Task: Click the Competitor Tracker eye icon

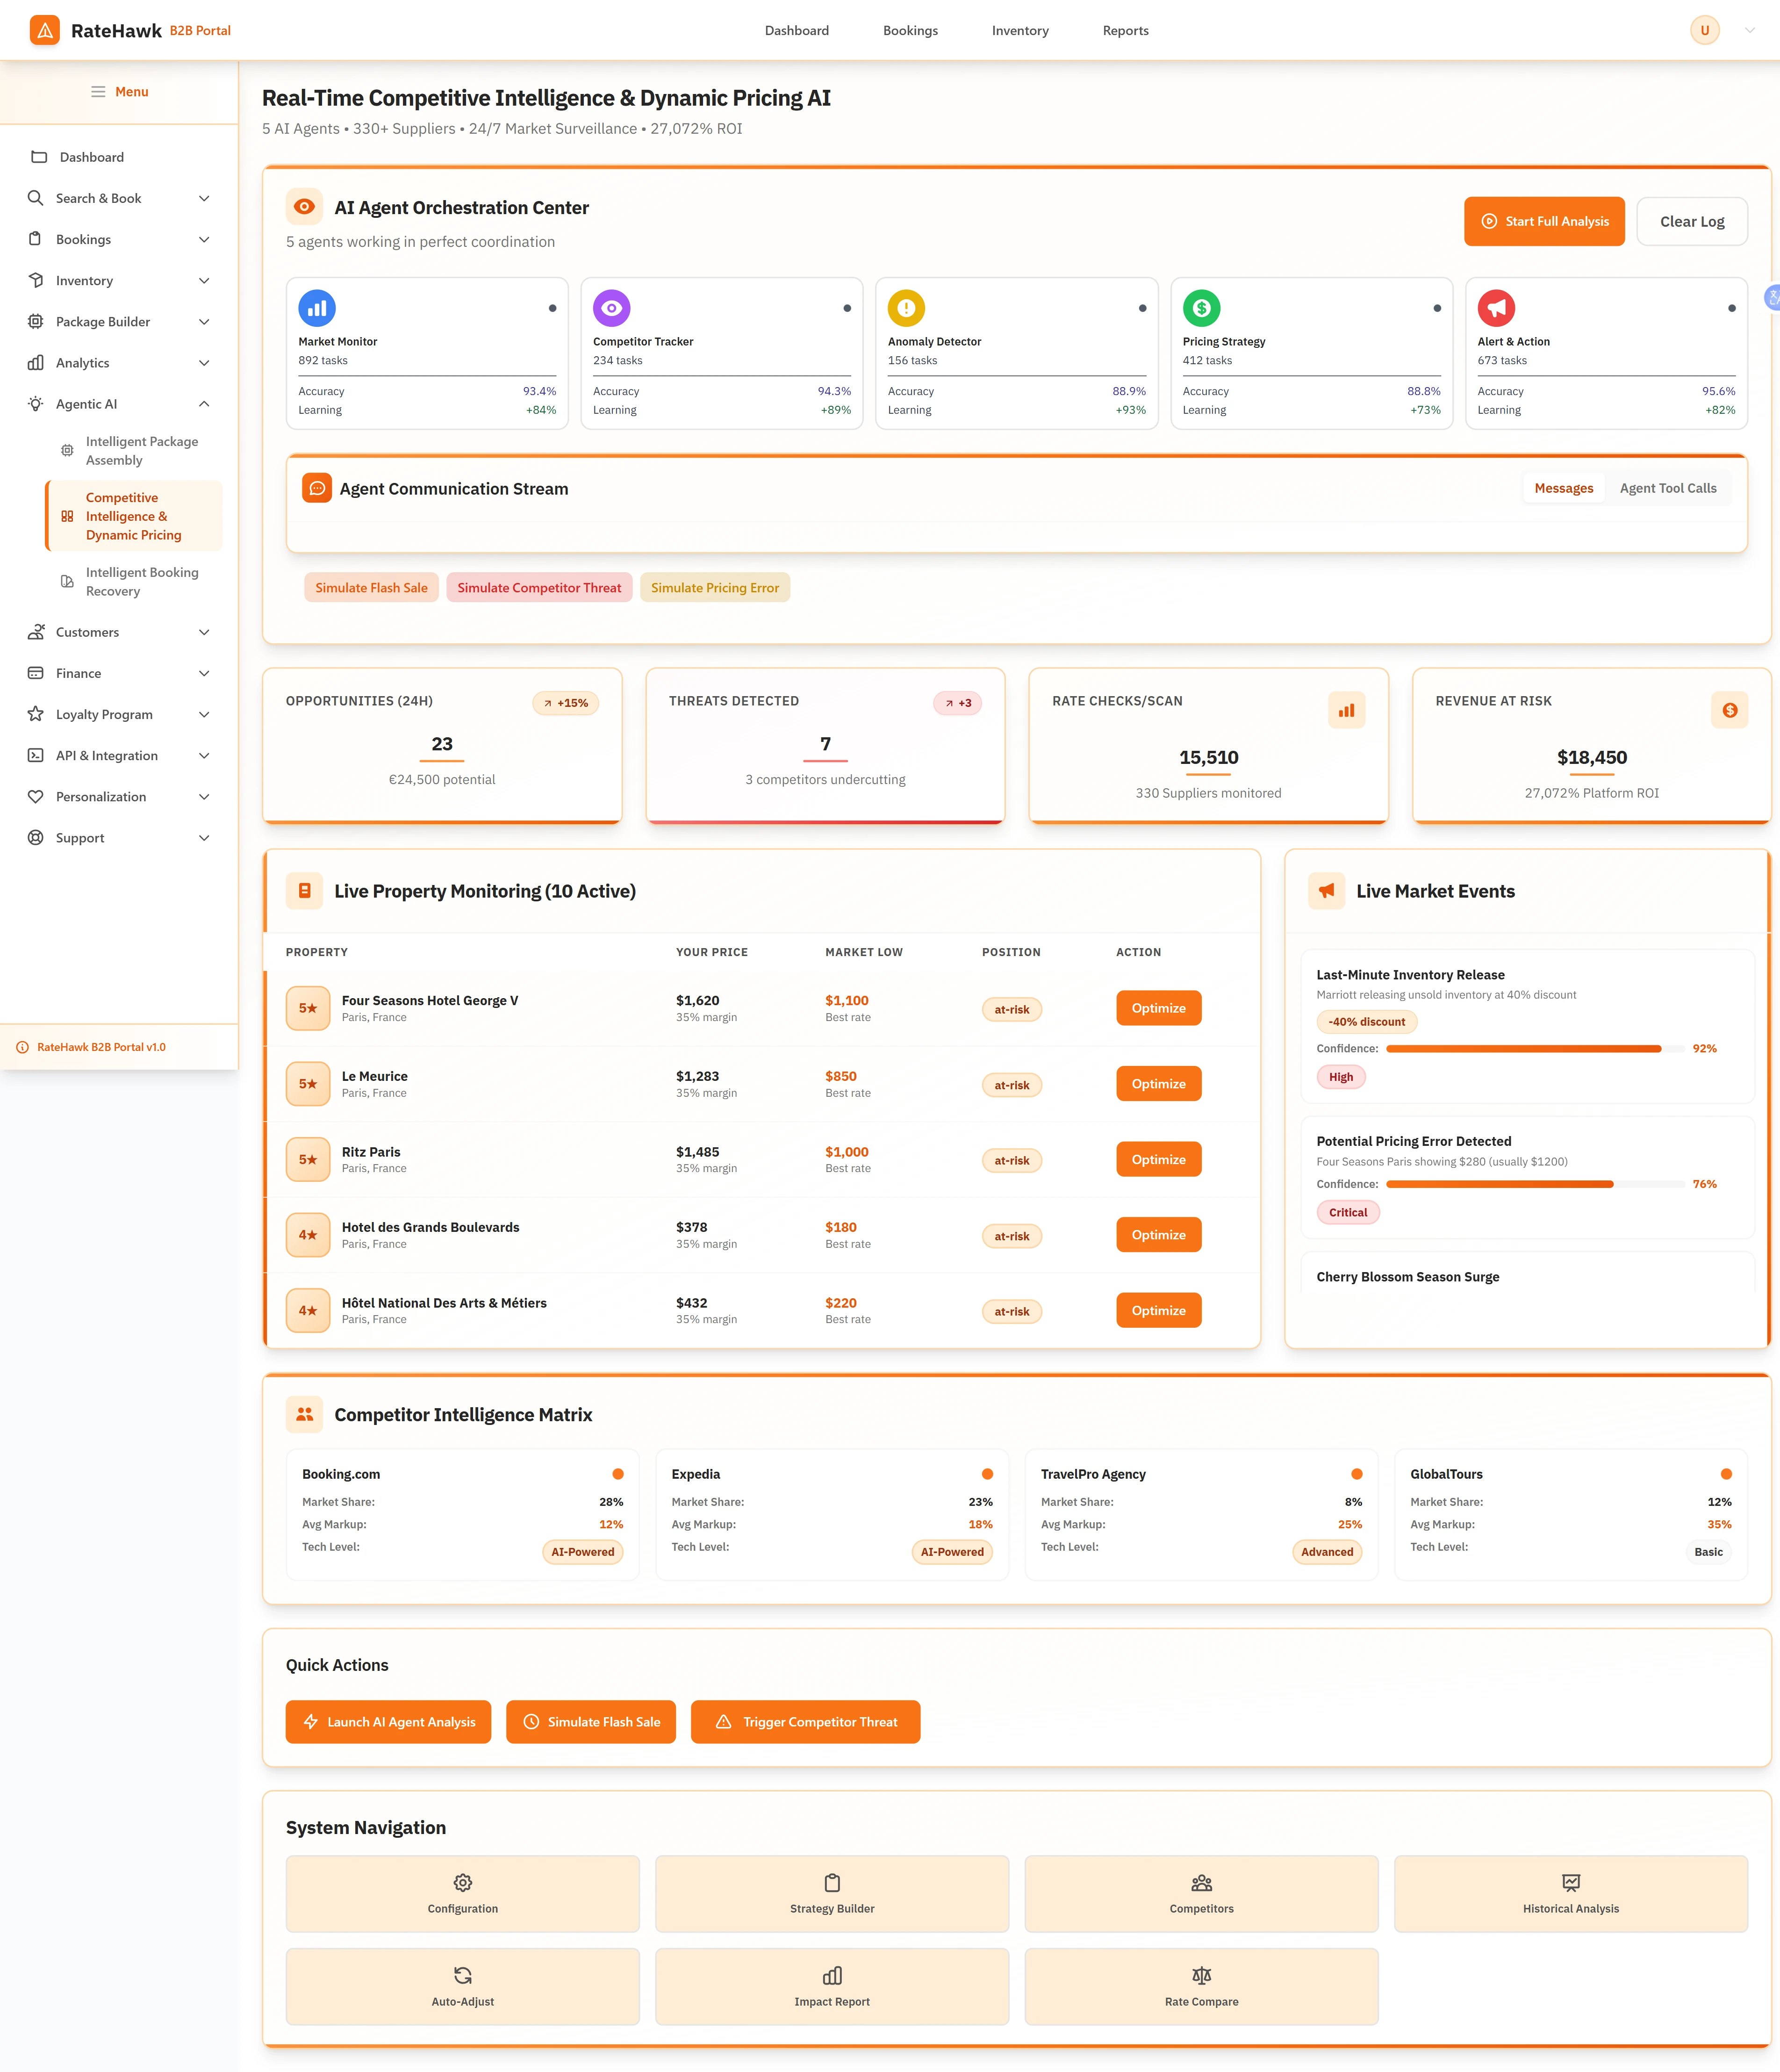Action: pyautogui.click(x=612, y=308)
